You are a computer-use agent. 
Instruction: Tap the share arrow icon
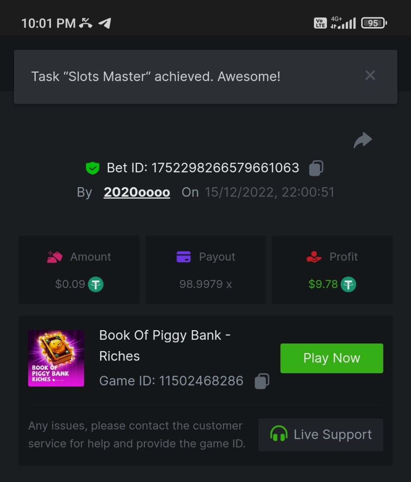click(x=362, y=140)
